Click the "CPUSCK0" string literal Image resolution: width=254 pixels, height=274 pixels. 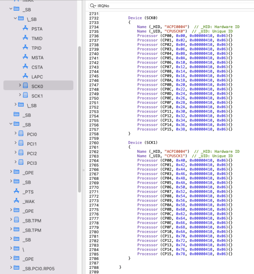pyautogui.click(x=174, y=31)
